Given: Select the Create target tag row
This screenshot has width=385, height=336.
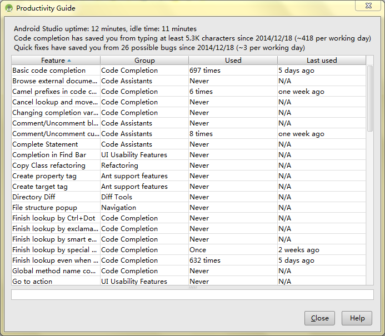Looking at the screenshot, I should tap(188, 187).
